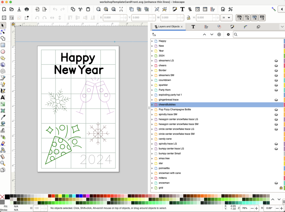
Task: Select the Star polygon tool
Action: point(3,58)
